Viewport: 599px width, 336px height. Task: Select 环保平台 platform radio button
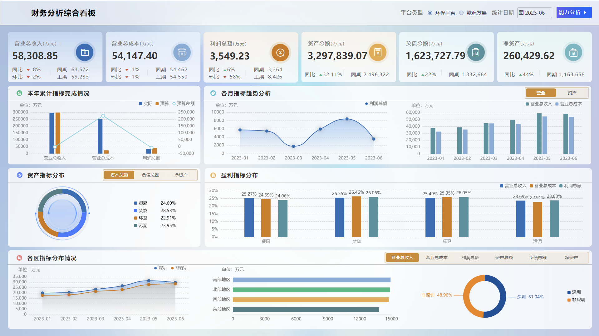click(x=430, y=13)
